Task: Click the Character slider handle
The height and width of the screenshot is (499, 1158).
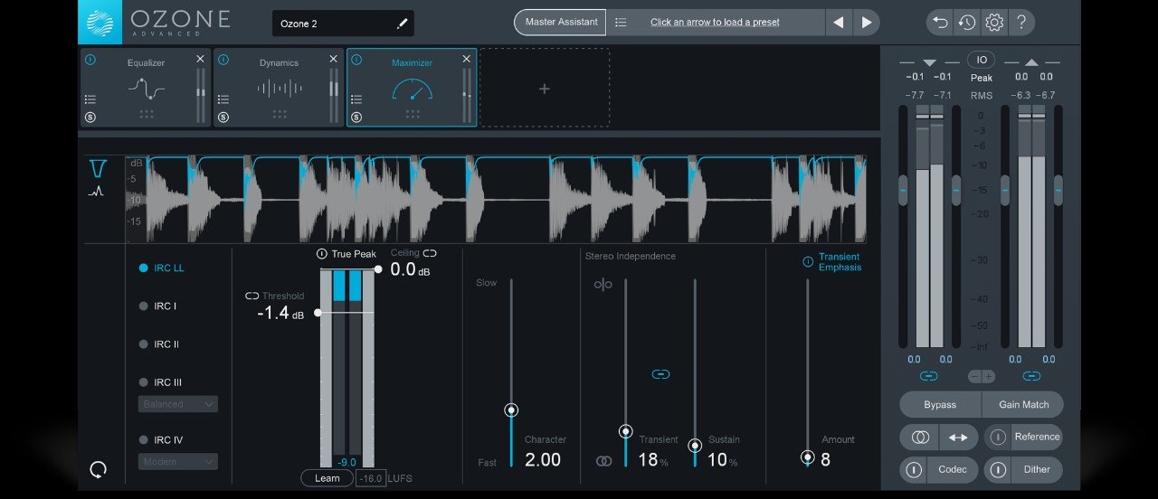Action: tap(511, 410)
